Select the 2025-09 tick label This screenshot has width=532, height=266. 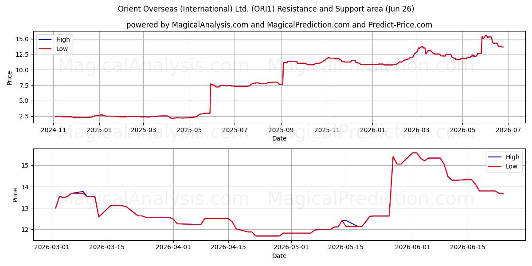tap(281, 130)
